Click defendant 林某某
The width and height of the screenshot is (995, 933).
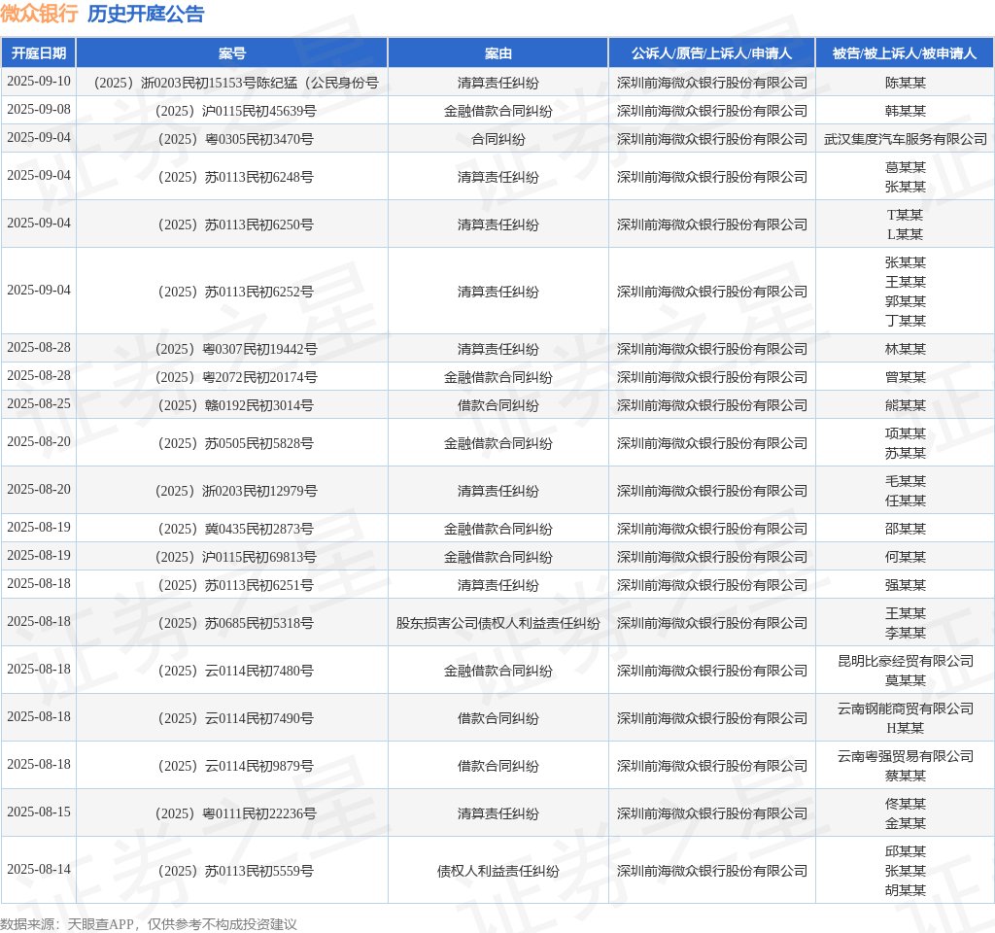(906, 349)
